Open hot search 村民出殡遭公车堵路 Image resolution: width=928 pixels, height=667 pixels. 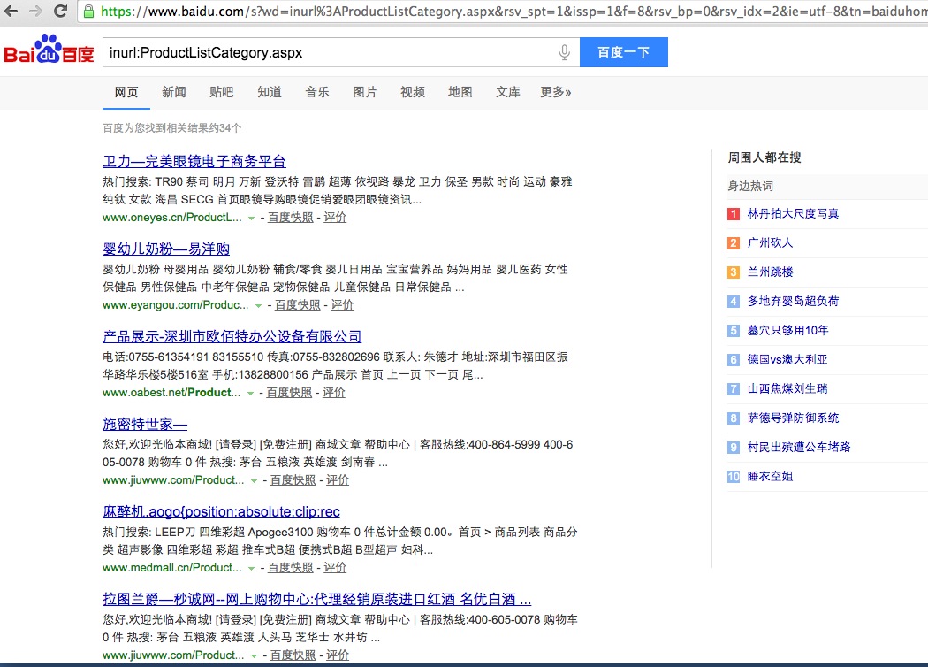pos(798,447)
